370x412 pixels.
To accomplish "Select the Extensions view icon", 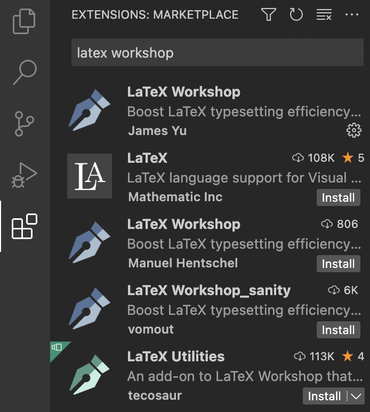I will 25,226.
